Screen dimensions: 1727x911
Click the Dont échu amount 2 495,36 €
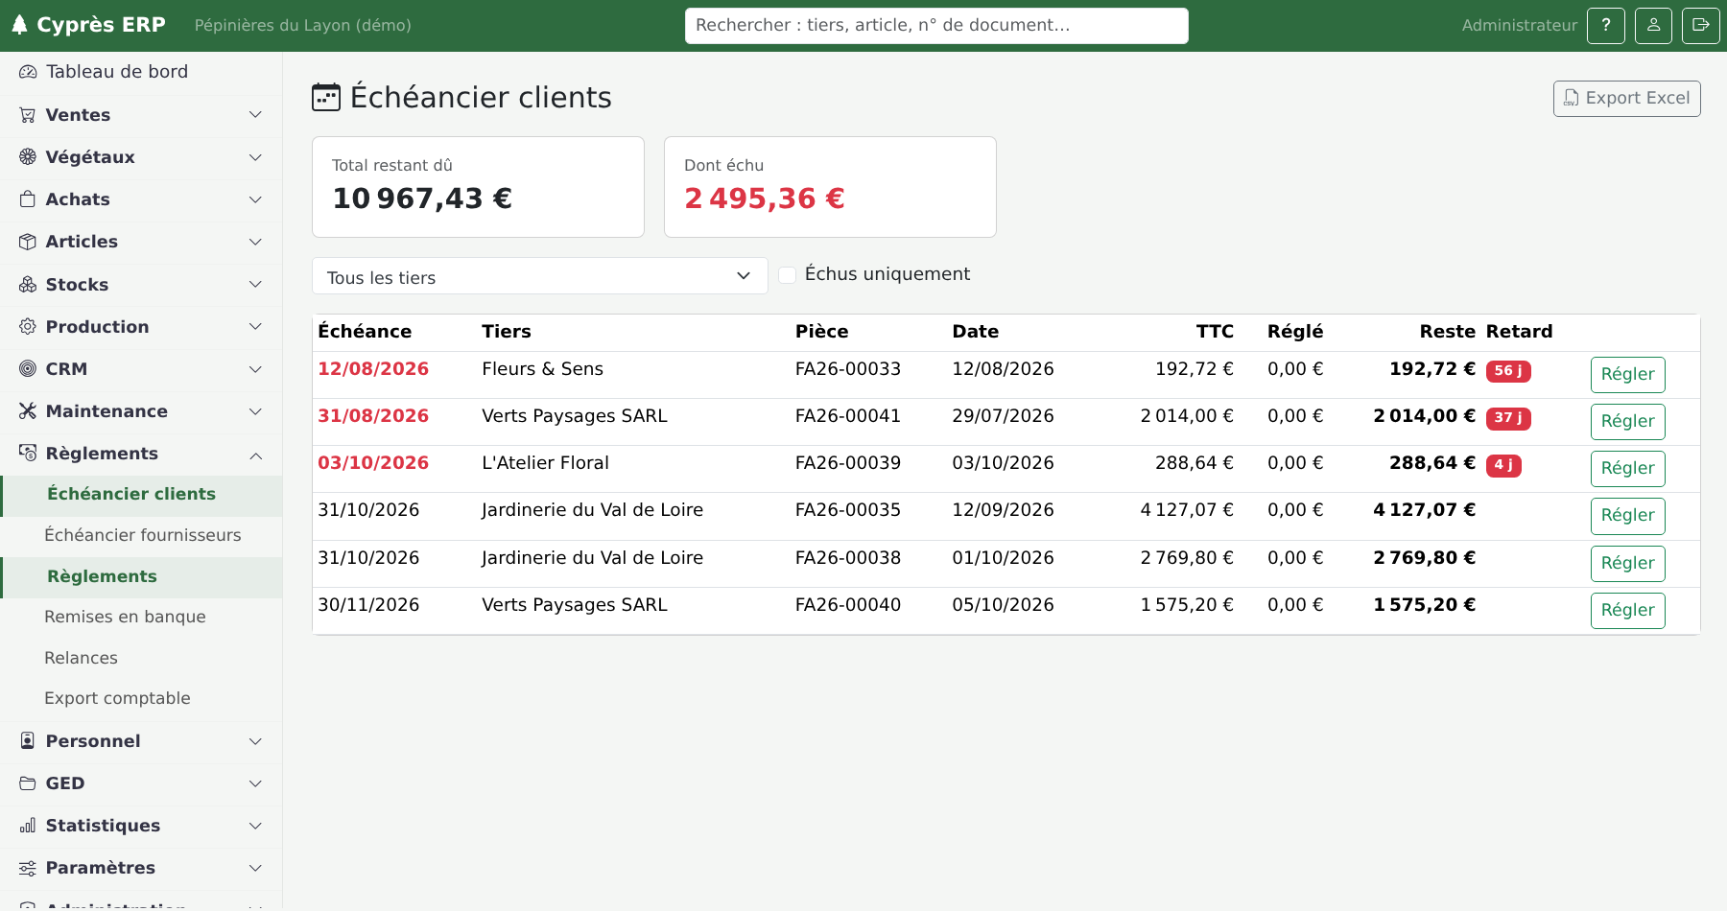[764, 199]
